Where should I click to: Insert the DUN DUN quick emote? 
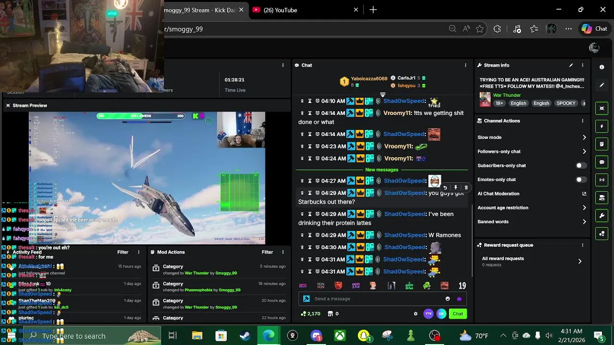(320, 286)
